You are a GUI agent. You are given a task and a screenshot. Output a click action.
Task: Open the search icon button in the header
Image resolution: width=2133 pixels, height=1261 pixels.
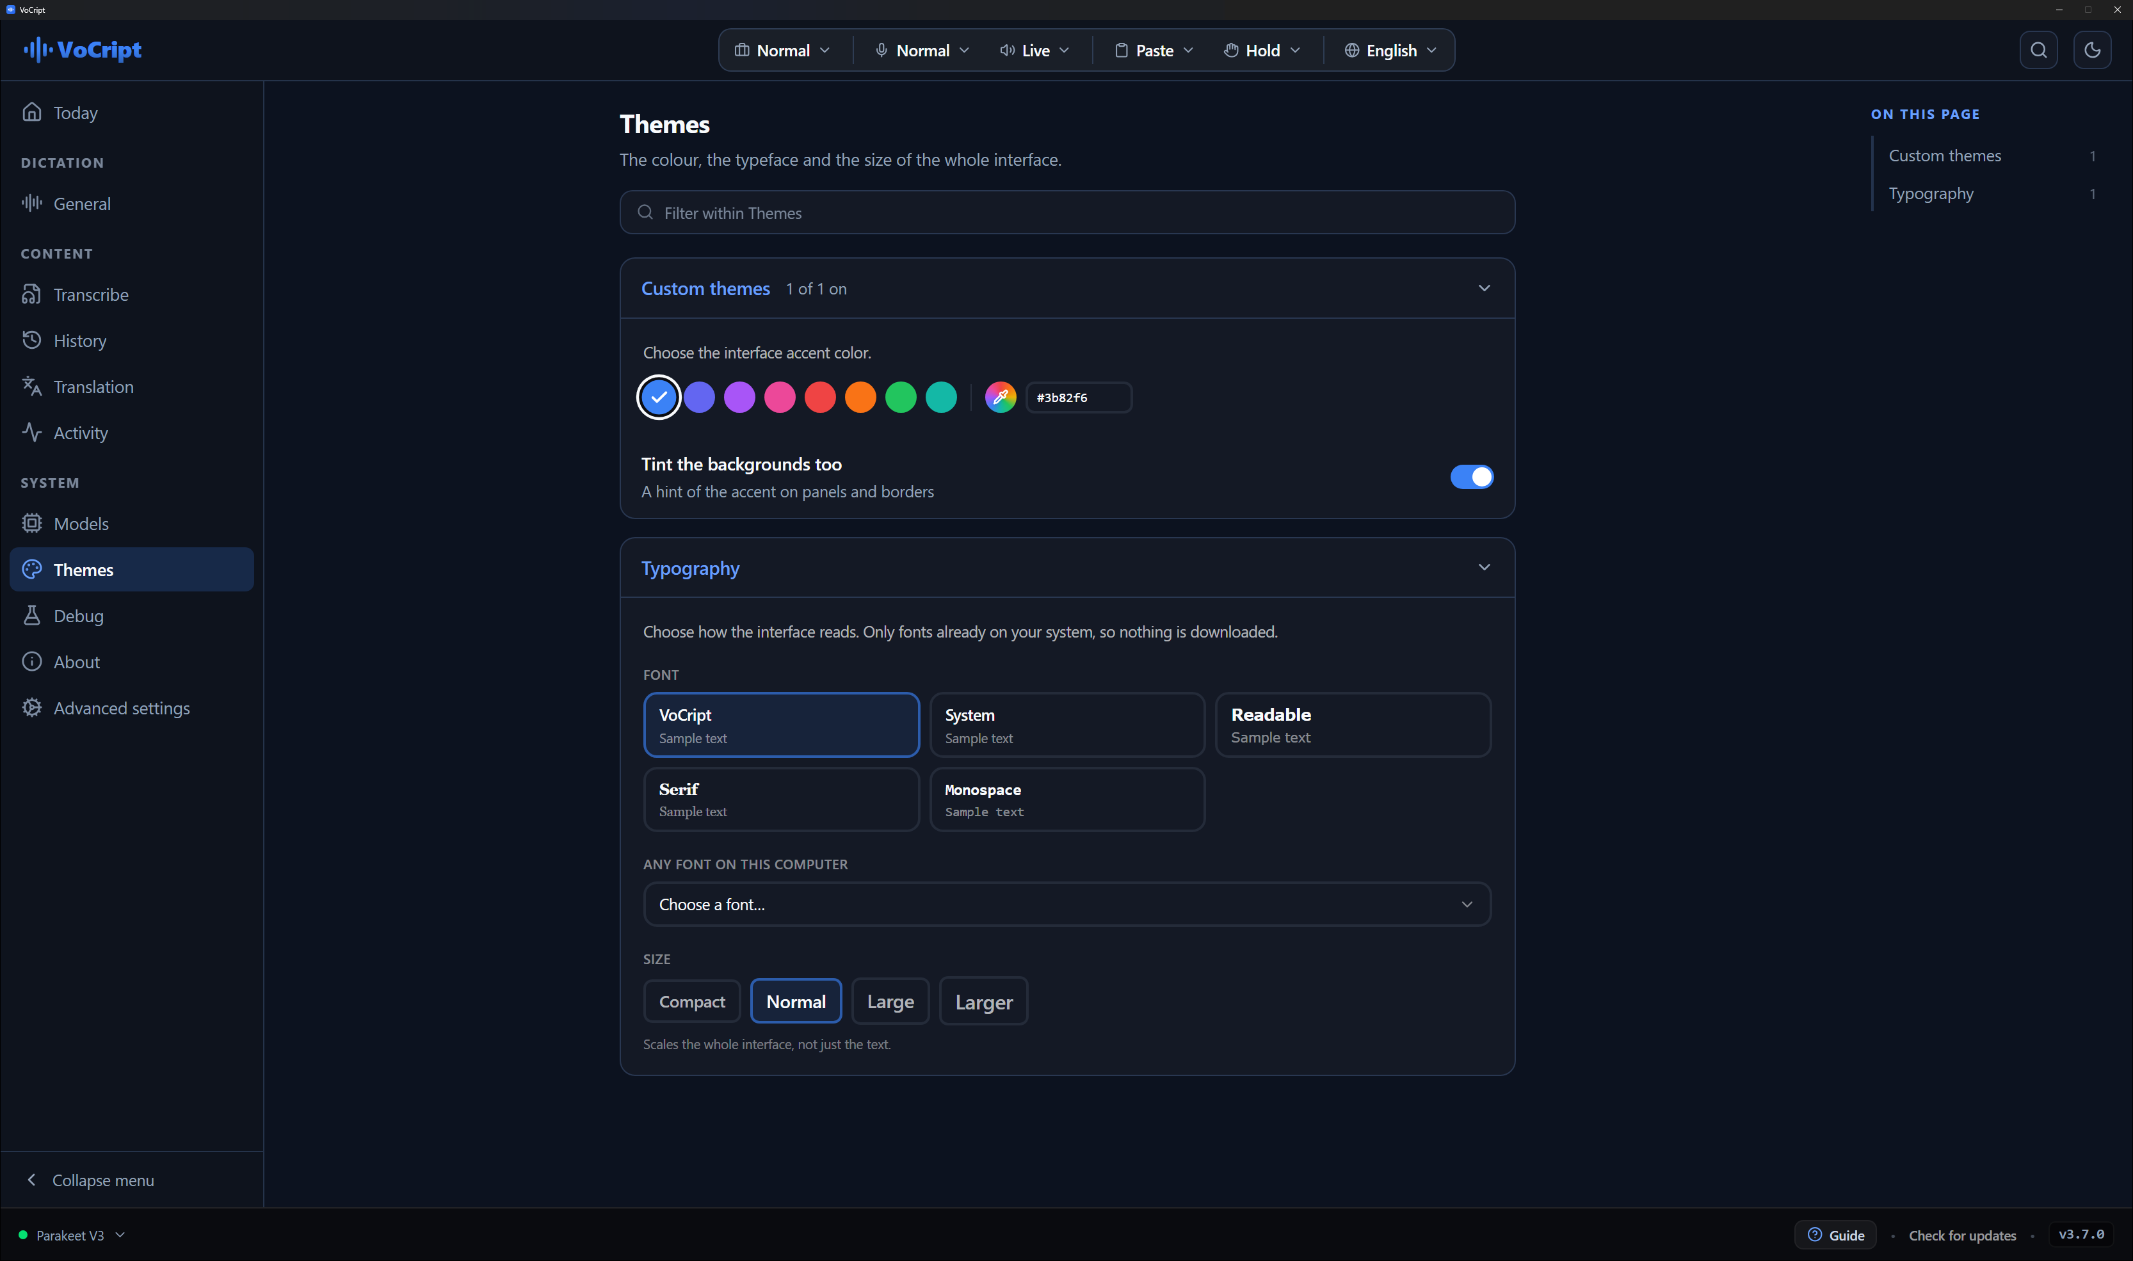(2038, 50)
